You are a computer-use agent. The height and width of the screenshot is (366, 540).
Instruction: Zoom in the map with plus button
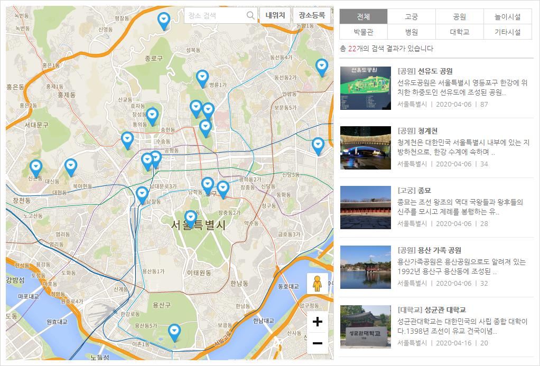pyautogui.click(x=317, y=322)
